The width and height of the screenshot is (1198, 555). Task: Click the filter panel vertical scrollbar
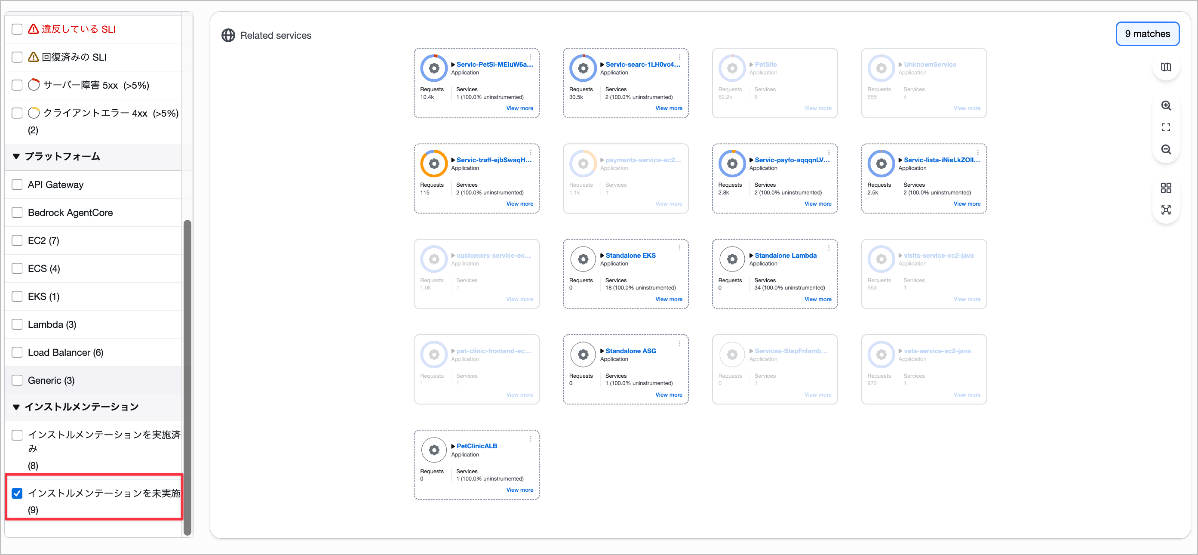pyautogui.click(x=187, y=377)
